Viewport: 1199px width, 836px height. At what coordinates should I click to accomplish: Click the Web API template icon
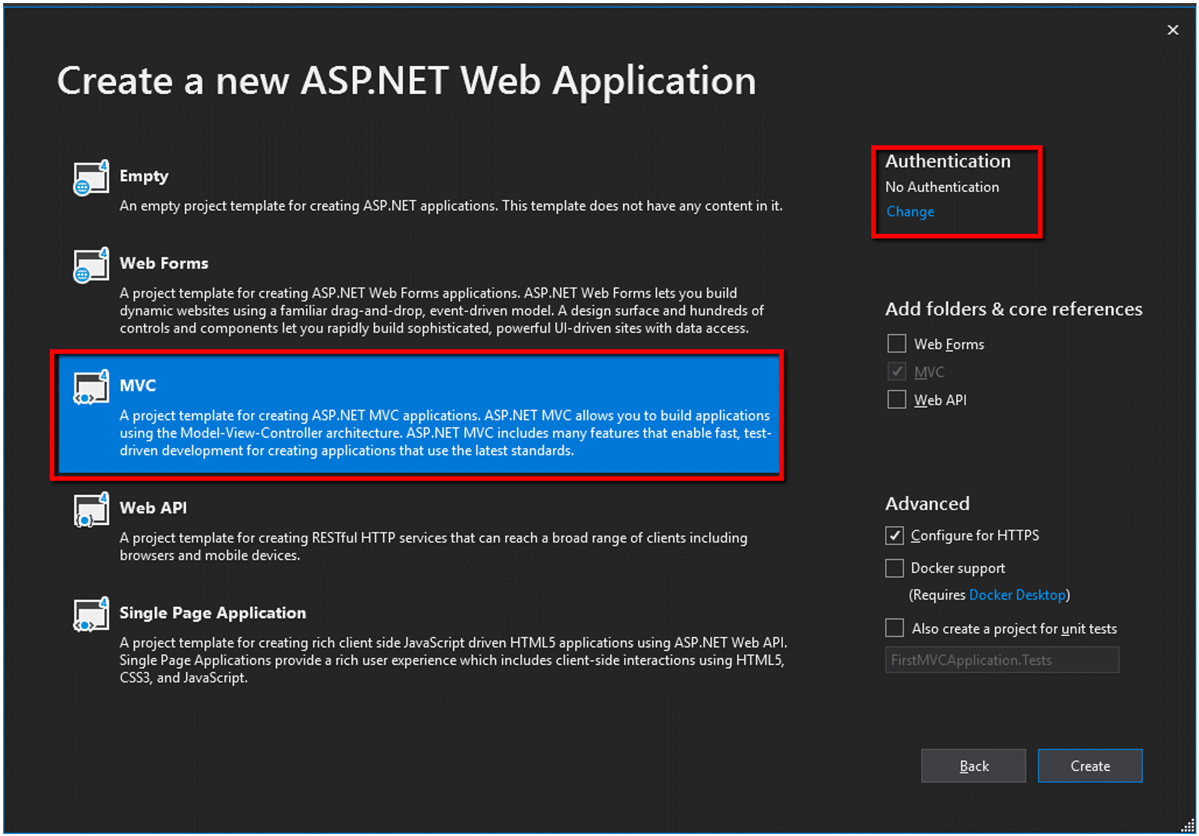[91, 510]
